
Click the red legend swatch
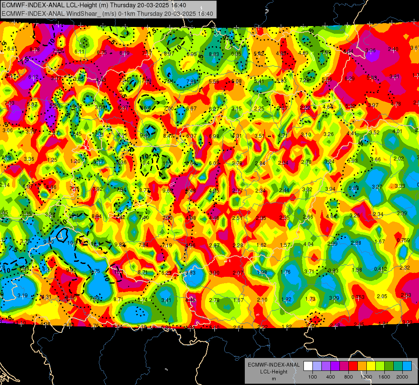[x=353, y=366]
